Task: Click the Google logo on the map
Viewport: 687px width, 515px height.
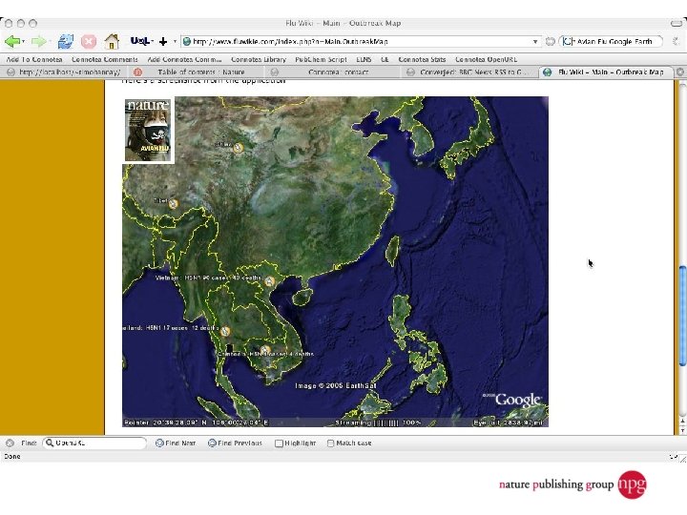Action: click(518, 400)
